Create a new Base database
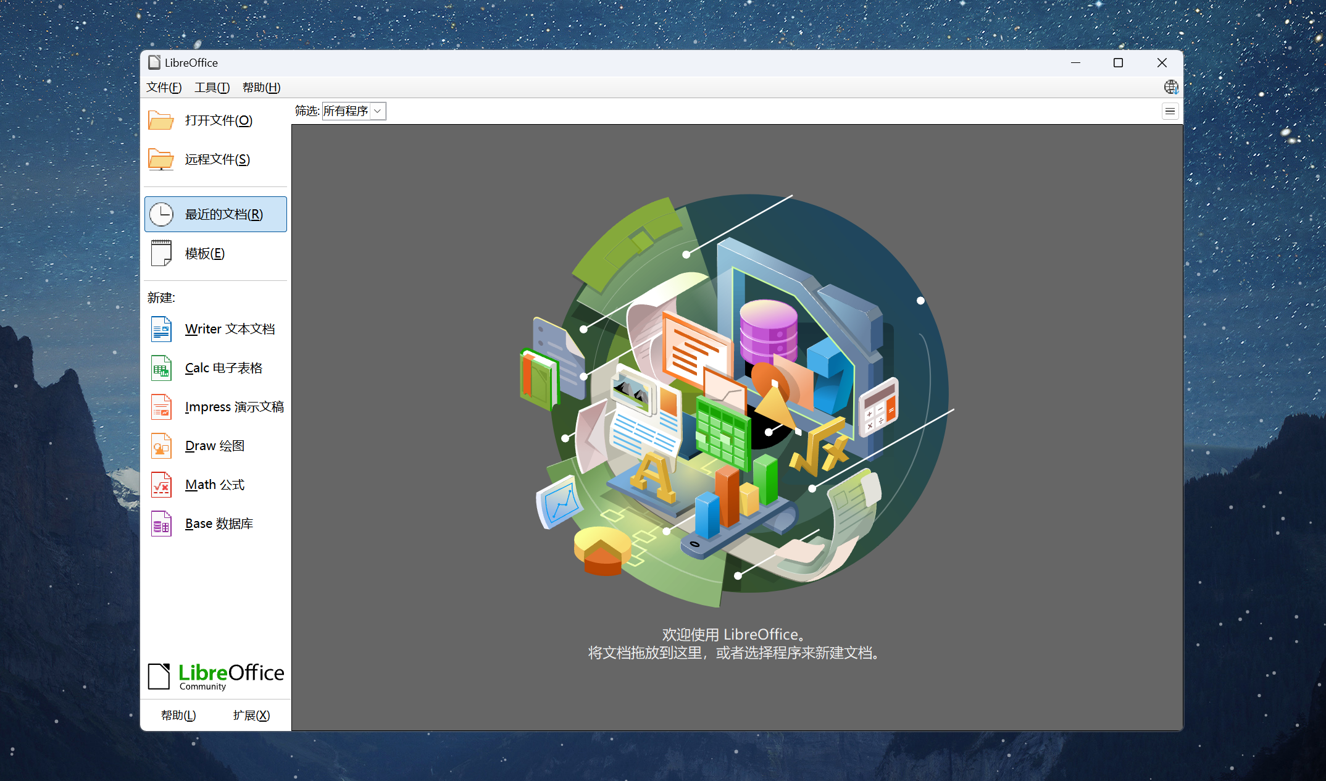 click(x=219, y=524)
